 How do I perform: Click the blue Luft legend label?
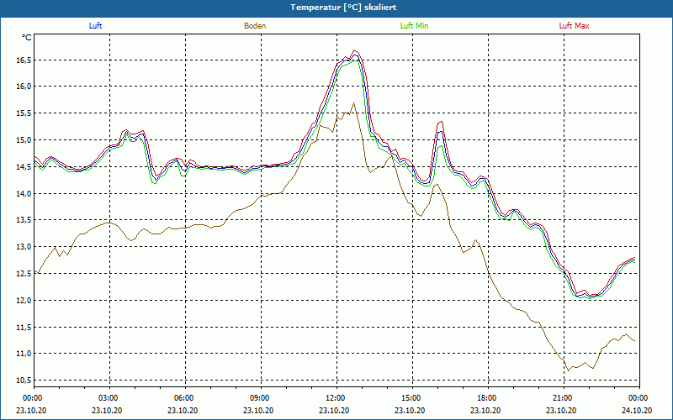point(95,26)
